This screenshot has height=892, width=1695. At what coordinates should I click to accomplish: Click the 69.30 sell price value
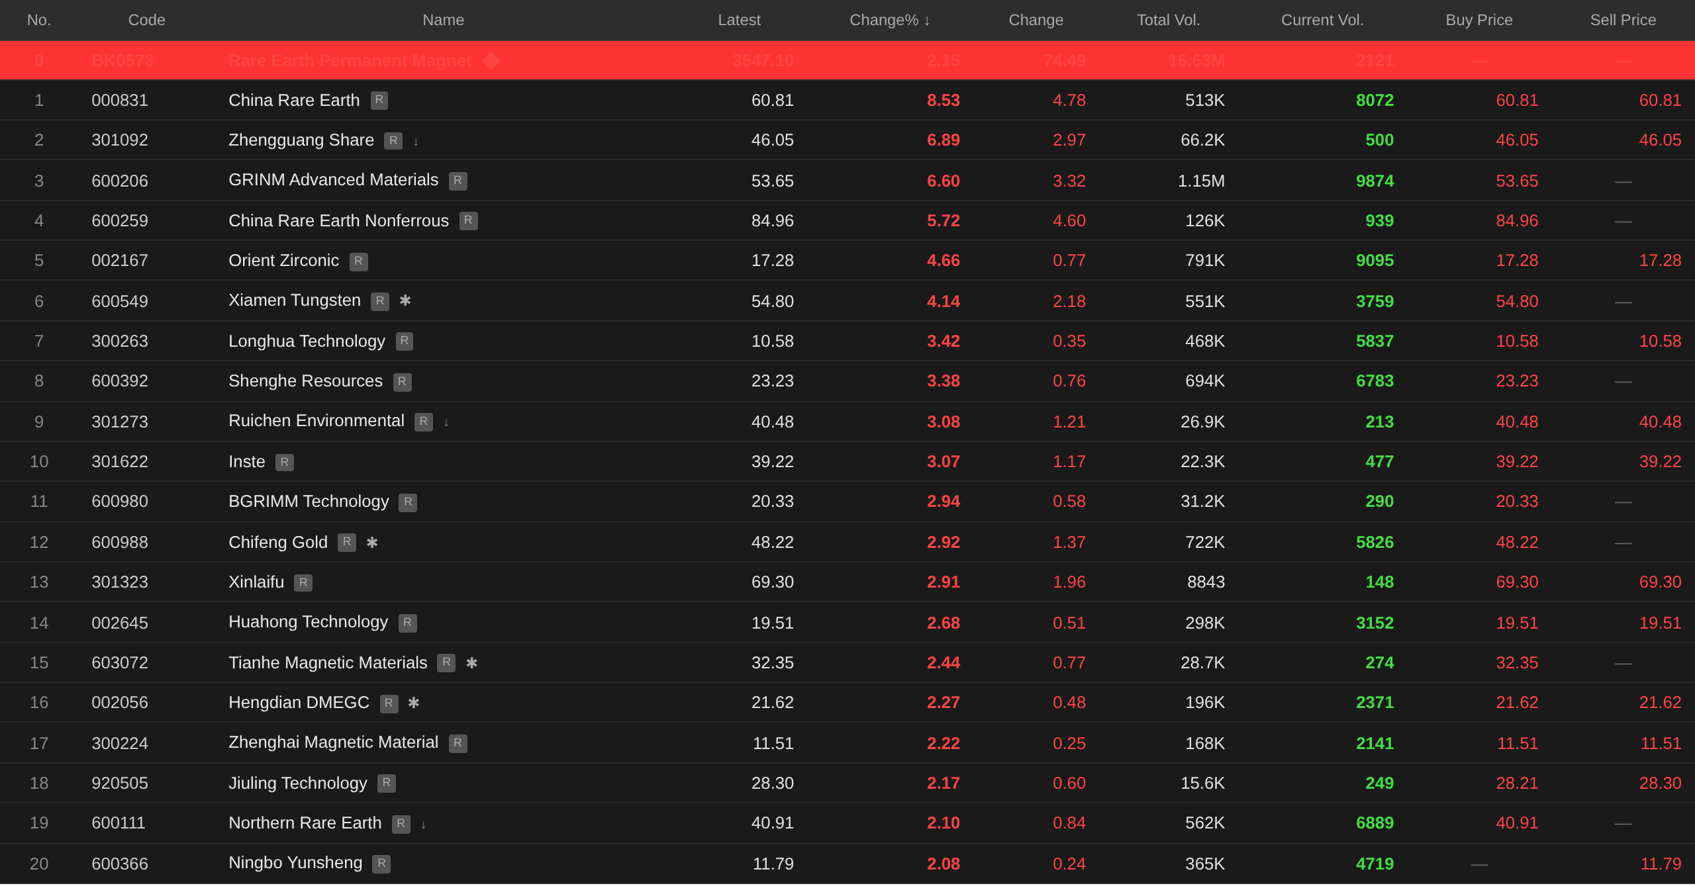coord(1660,582)
